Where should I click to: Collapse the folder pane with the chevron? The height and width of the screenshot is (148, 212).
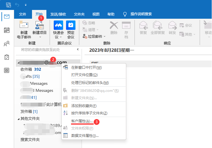click(x=78, y=50)
